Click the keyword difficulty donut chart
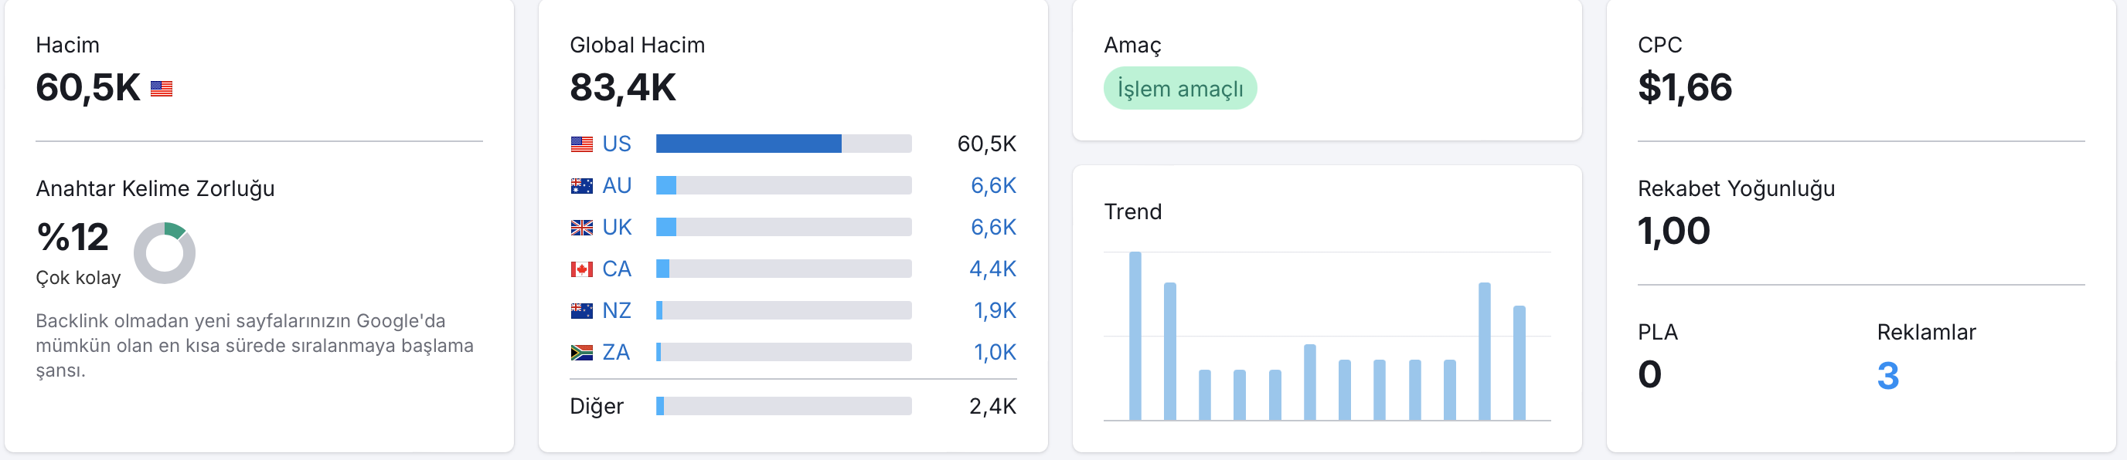2127x460 pixels. (165, 253)
